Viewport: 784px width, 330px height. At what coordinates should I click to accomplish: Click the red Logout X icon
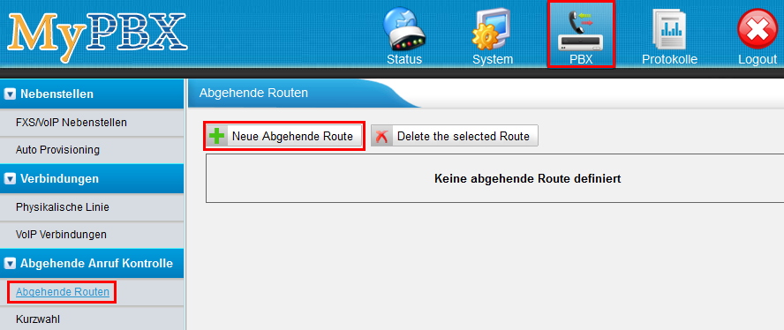758,28
